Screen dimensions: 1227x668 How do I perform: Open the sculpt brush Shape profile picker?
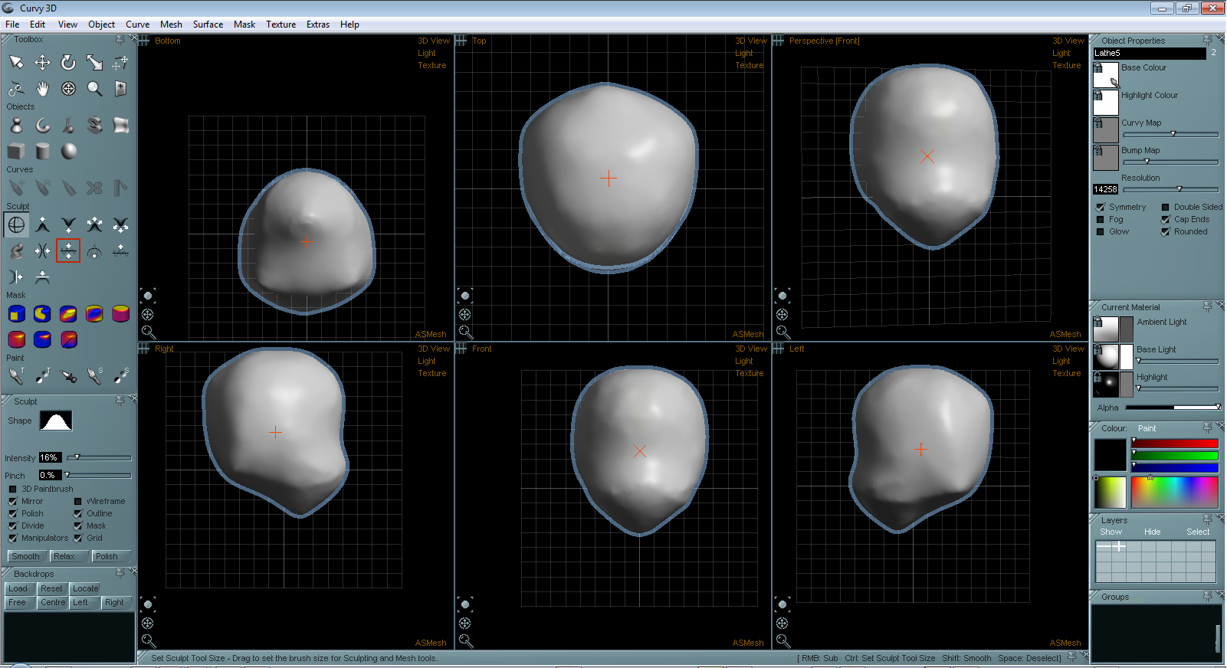[x=56, y=421]
